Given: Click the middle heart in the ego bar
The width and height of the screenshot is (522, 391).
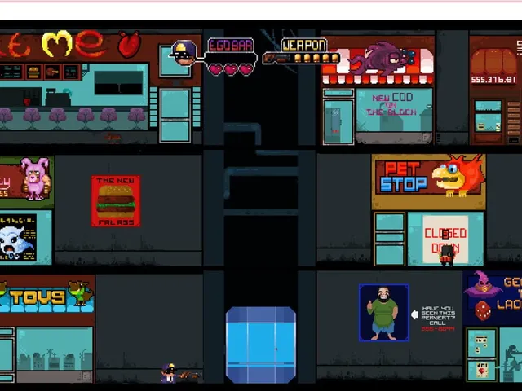Looking at the screenshot, I should (x=231, y=70).
